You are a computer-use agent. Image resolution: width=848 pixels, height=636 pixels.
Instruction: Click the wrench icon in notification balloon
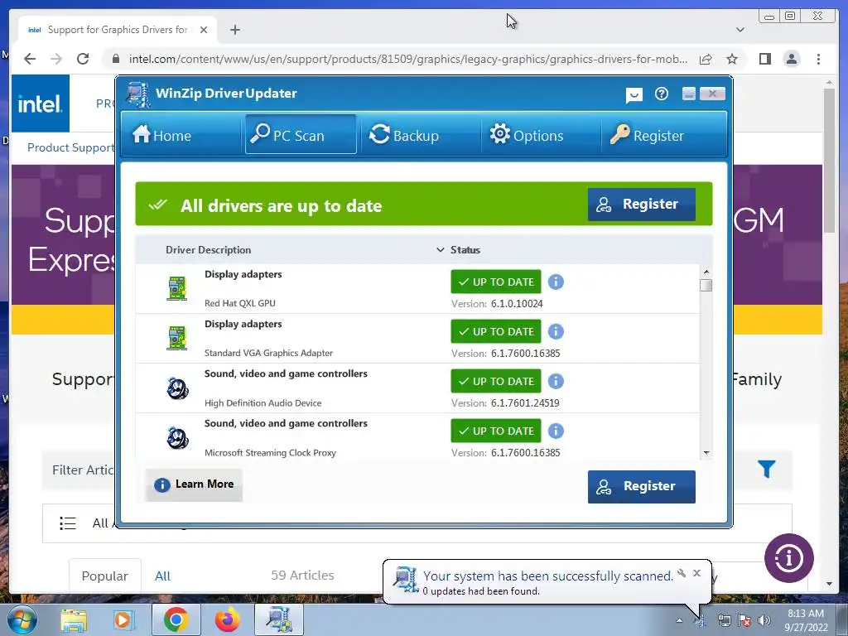682,573
